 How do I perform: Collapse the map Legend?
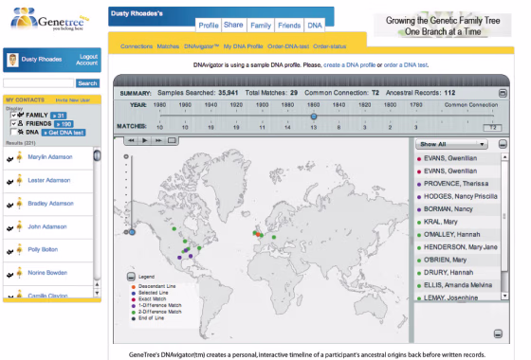click(x=131, y=277)
